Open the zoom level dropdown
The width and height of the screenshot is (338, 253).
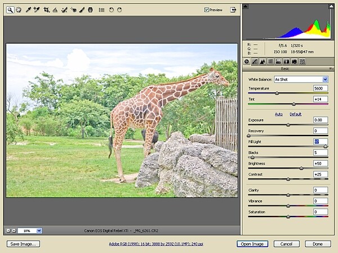click(39, 231)
